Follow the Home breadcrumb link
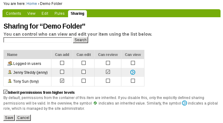 [x=32, y=4]
